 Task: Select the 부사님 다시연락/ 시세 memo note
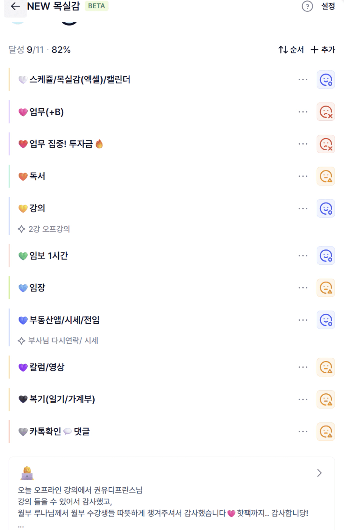click(x=63, y=341)
